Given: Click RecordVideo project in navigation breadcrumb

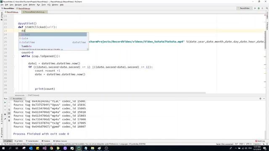Looking at the screenshot, I should point(8,8).
